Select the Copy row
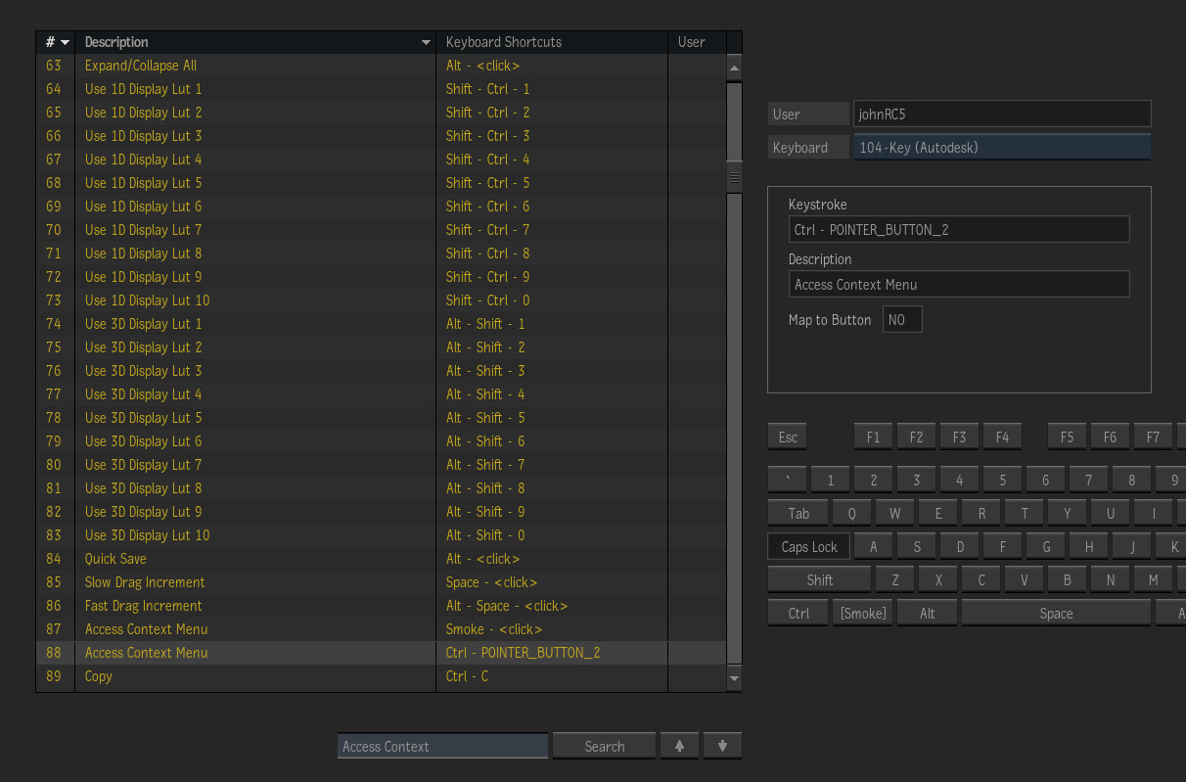Screen dimensions: 1186x782 click(382, 676)
